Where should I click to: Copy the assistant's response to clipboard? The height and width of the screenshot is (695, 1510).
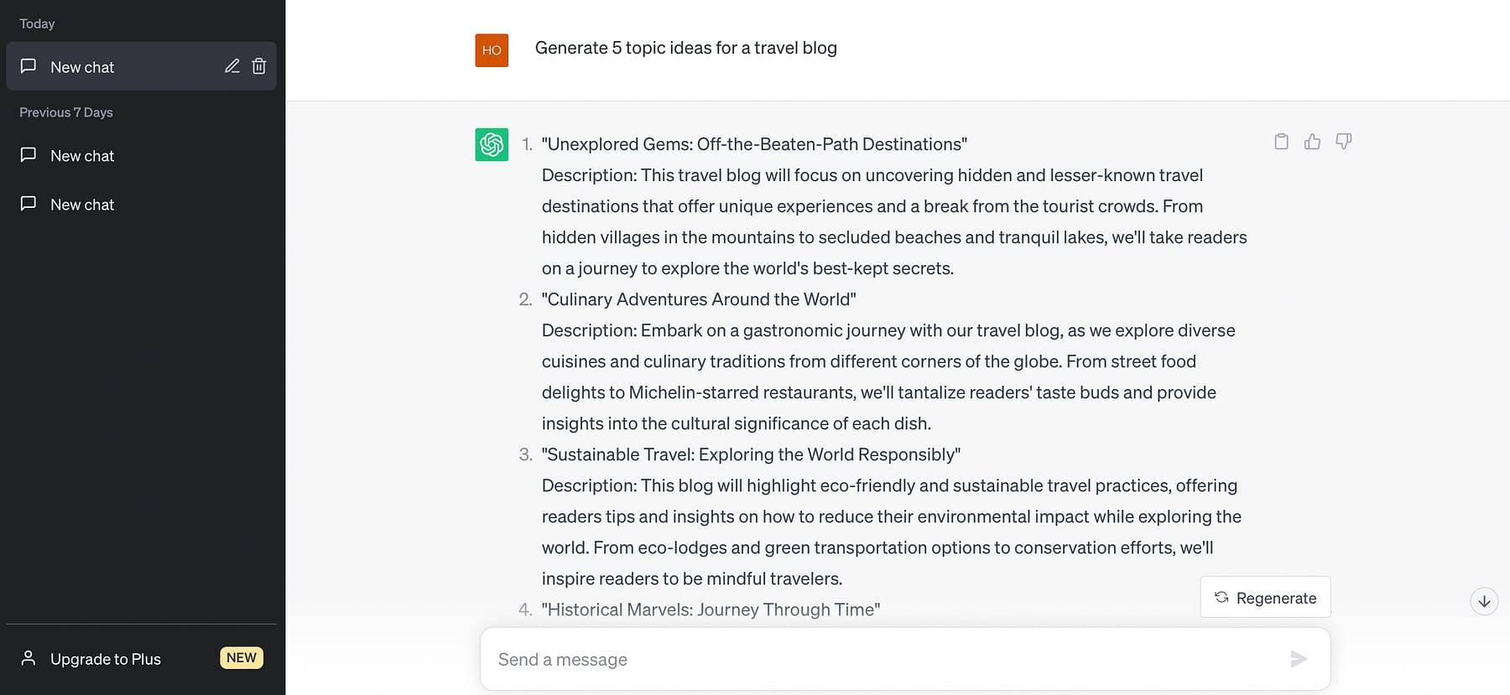pyautogui.click(x=1280, y=142)
